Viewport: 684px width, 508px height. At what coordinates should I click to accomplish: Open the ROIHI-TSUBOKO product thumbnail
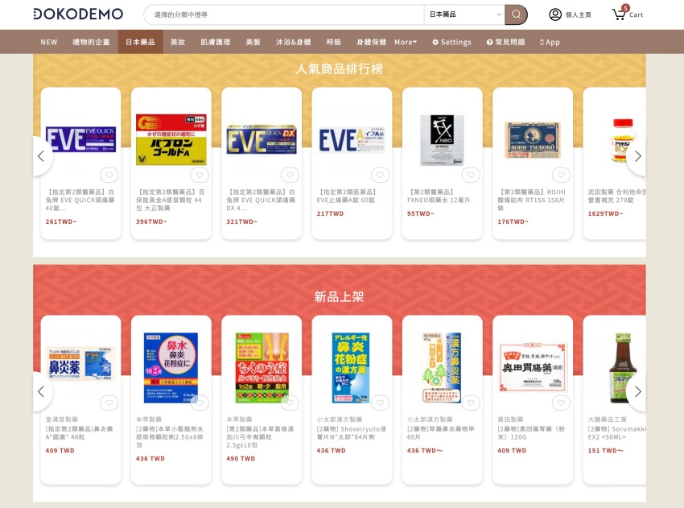coord(532,139)
